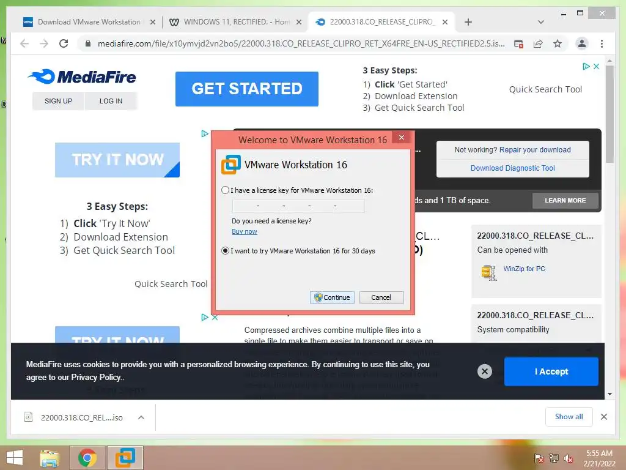The image size is (626, 470).
Task: Click the Repair your download link
Action: point(535,150)
